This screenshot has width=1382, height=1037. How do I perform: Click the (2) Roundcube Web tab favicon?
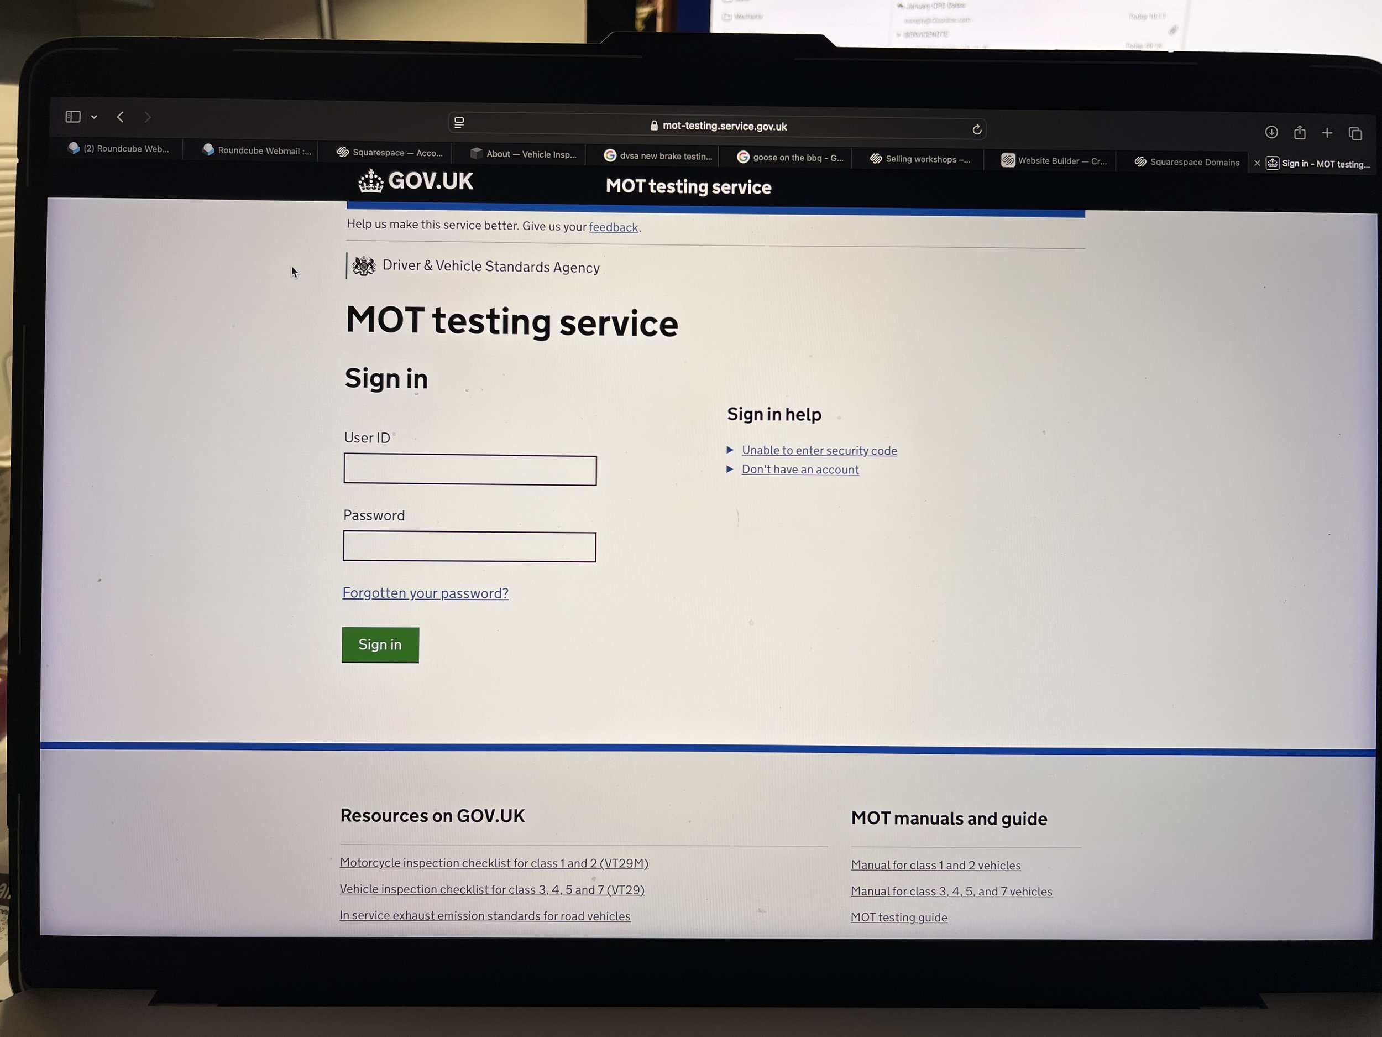[x=74, y=148]
